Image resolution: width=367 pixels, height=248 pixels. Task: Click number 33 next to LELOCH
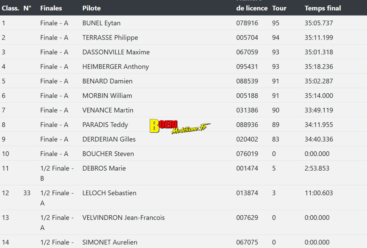(27, 193)
